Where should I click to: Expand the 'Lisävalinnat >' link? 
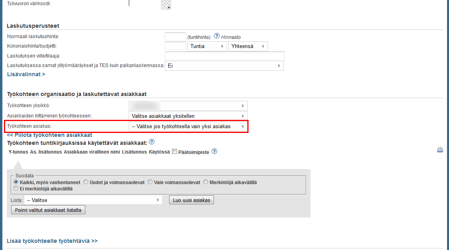[26, 74]
